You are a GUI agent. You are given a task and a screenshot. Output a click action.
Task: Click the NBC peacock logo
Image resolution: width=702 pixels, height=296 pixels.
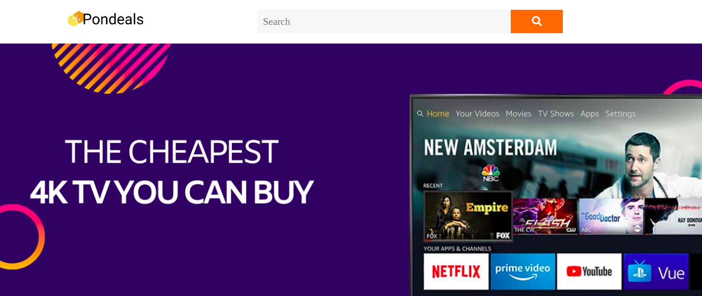point(491,173)
